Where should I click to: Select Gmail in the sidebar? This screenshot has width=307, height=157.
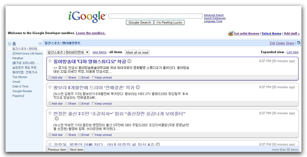pos(16,82)
